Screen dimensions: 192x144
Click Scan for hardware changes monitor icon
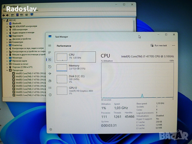coord(32,15)
